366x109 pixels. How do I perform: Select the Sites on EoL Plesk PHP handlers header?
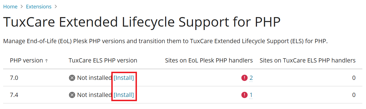pyautogui.click(x=209, y=60)
